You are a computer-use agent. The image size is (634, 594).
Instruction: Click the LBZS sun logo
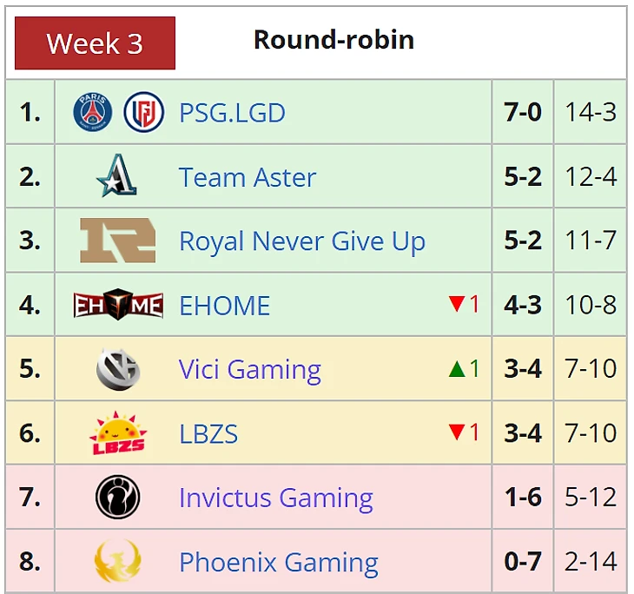pos(118,433)
